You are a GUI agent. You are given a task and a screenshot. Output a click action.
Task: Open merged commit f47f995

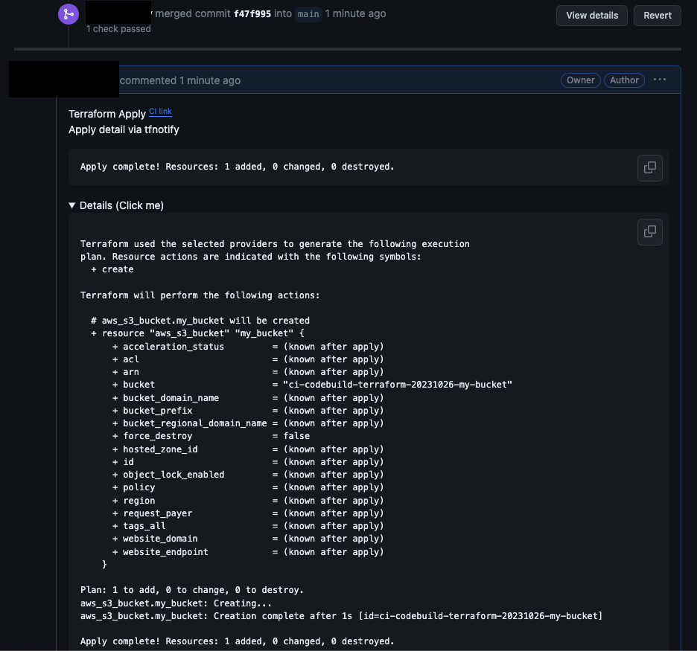(252, 14)
